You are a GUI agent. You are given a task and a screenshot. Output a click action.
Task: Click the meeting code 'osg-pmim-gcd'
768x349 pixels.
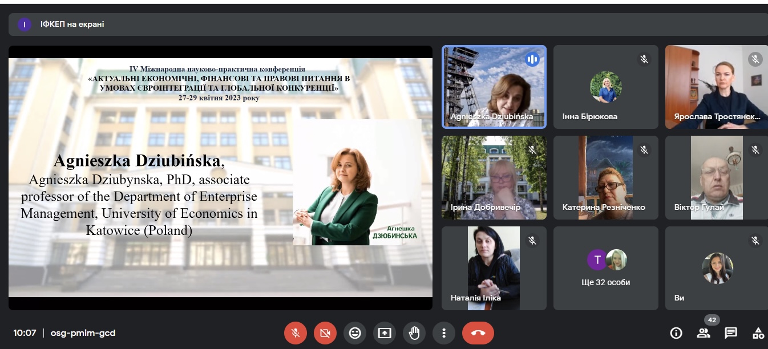(x=83, y=333)
